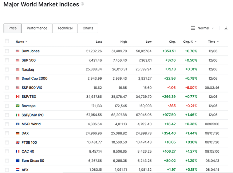This screenshot has height=173, width=233.
Task: Click the hamburger lines icon beside Normal
Action: tap(193, 28)
